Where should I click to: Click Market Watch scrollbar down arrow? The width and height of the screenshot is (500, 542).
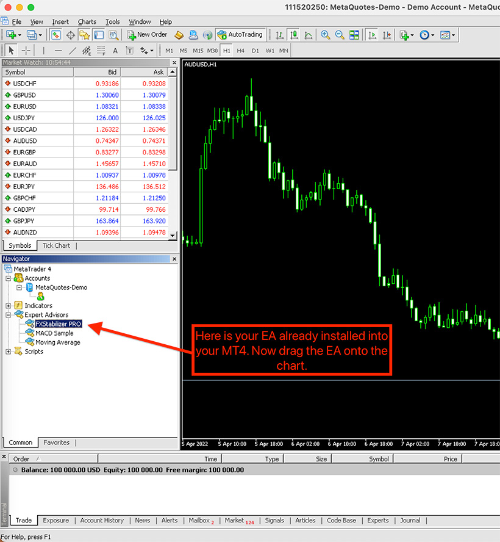tap(173, 236)
